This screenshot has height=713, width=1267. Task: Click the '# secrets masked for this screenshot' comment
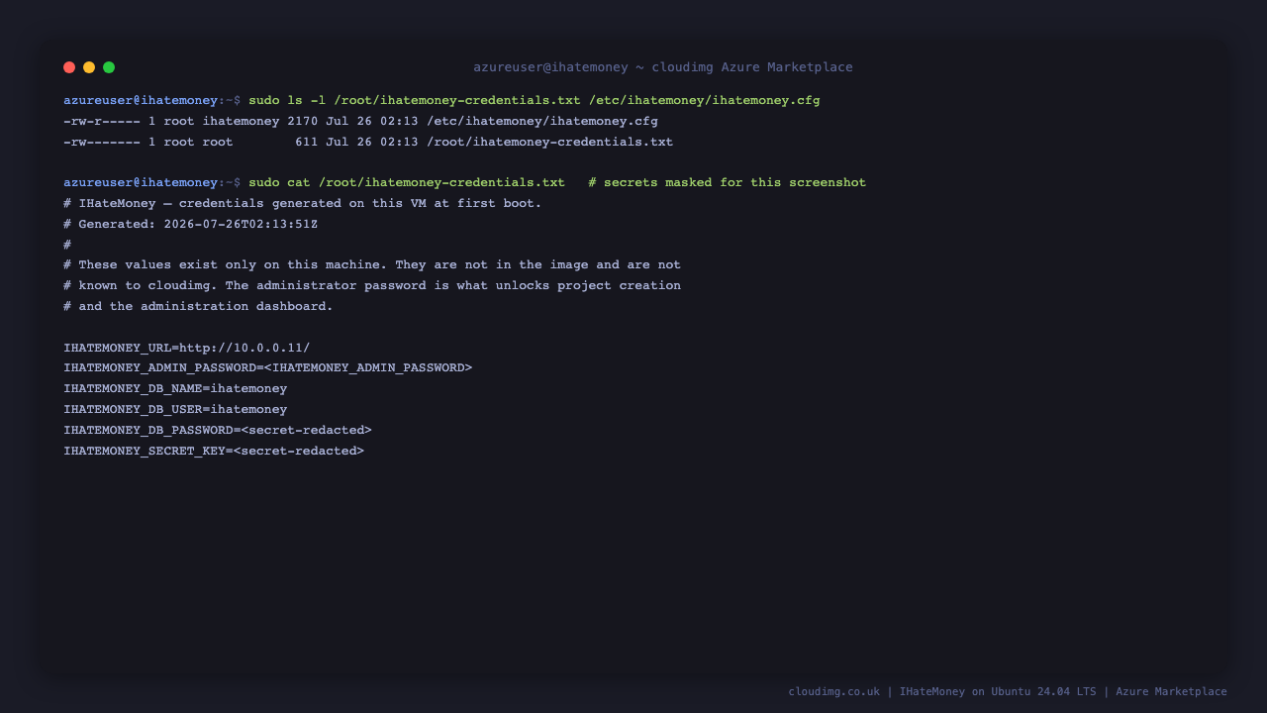click(x=727, y=182)
